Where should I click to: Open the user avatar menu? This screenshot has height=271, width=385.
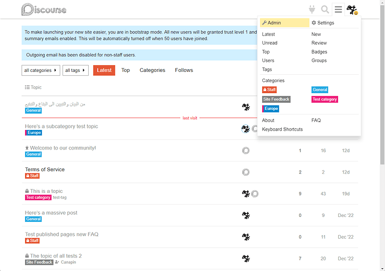[x=352, y=10]
